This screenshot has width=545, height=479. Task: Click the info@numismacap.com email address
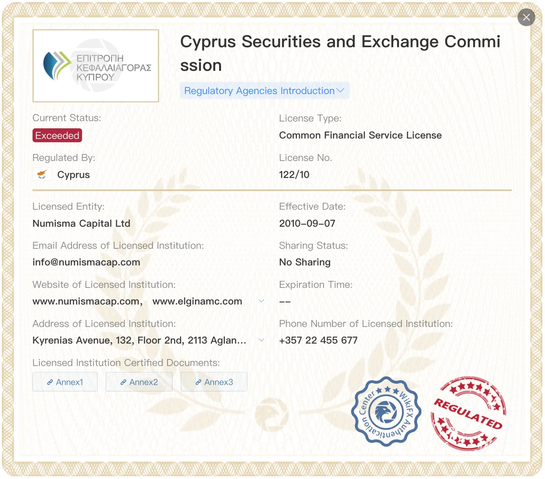86,262
